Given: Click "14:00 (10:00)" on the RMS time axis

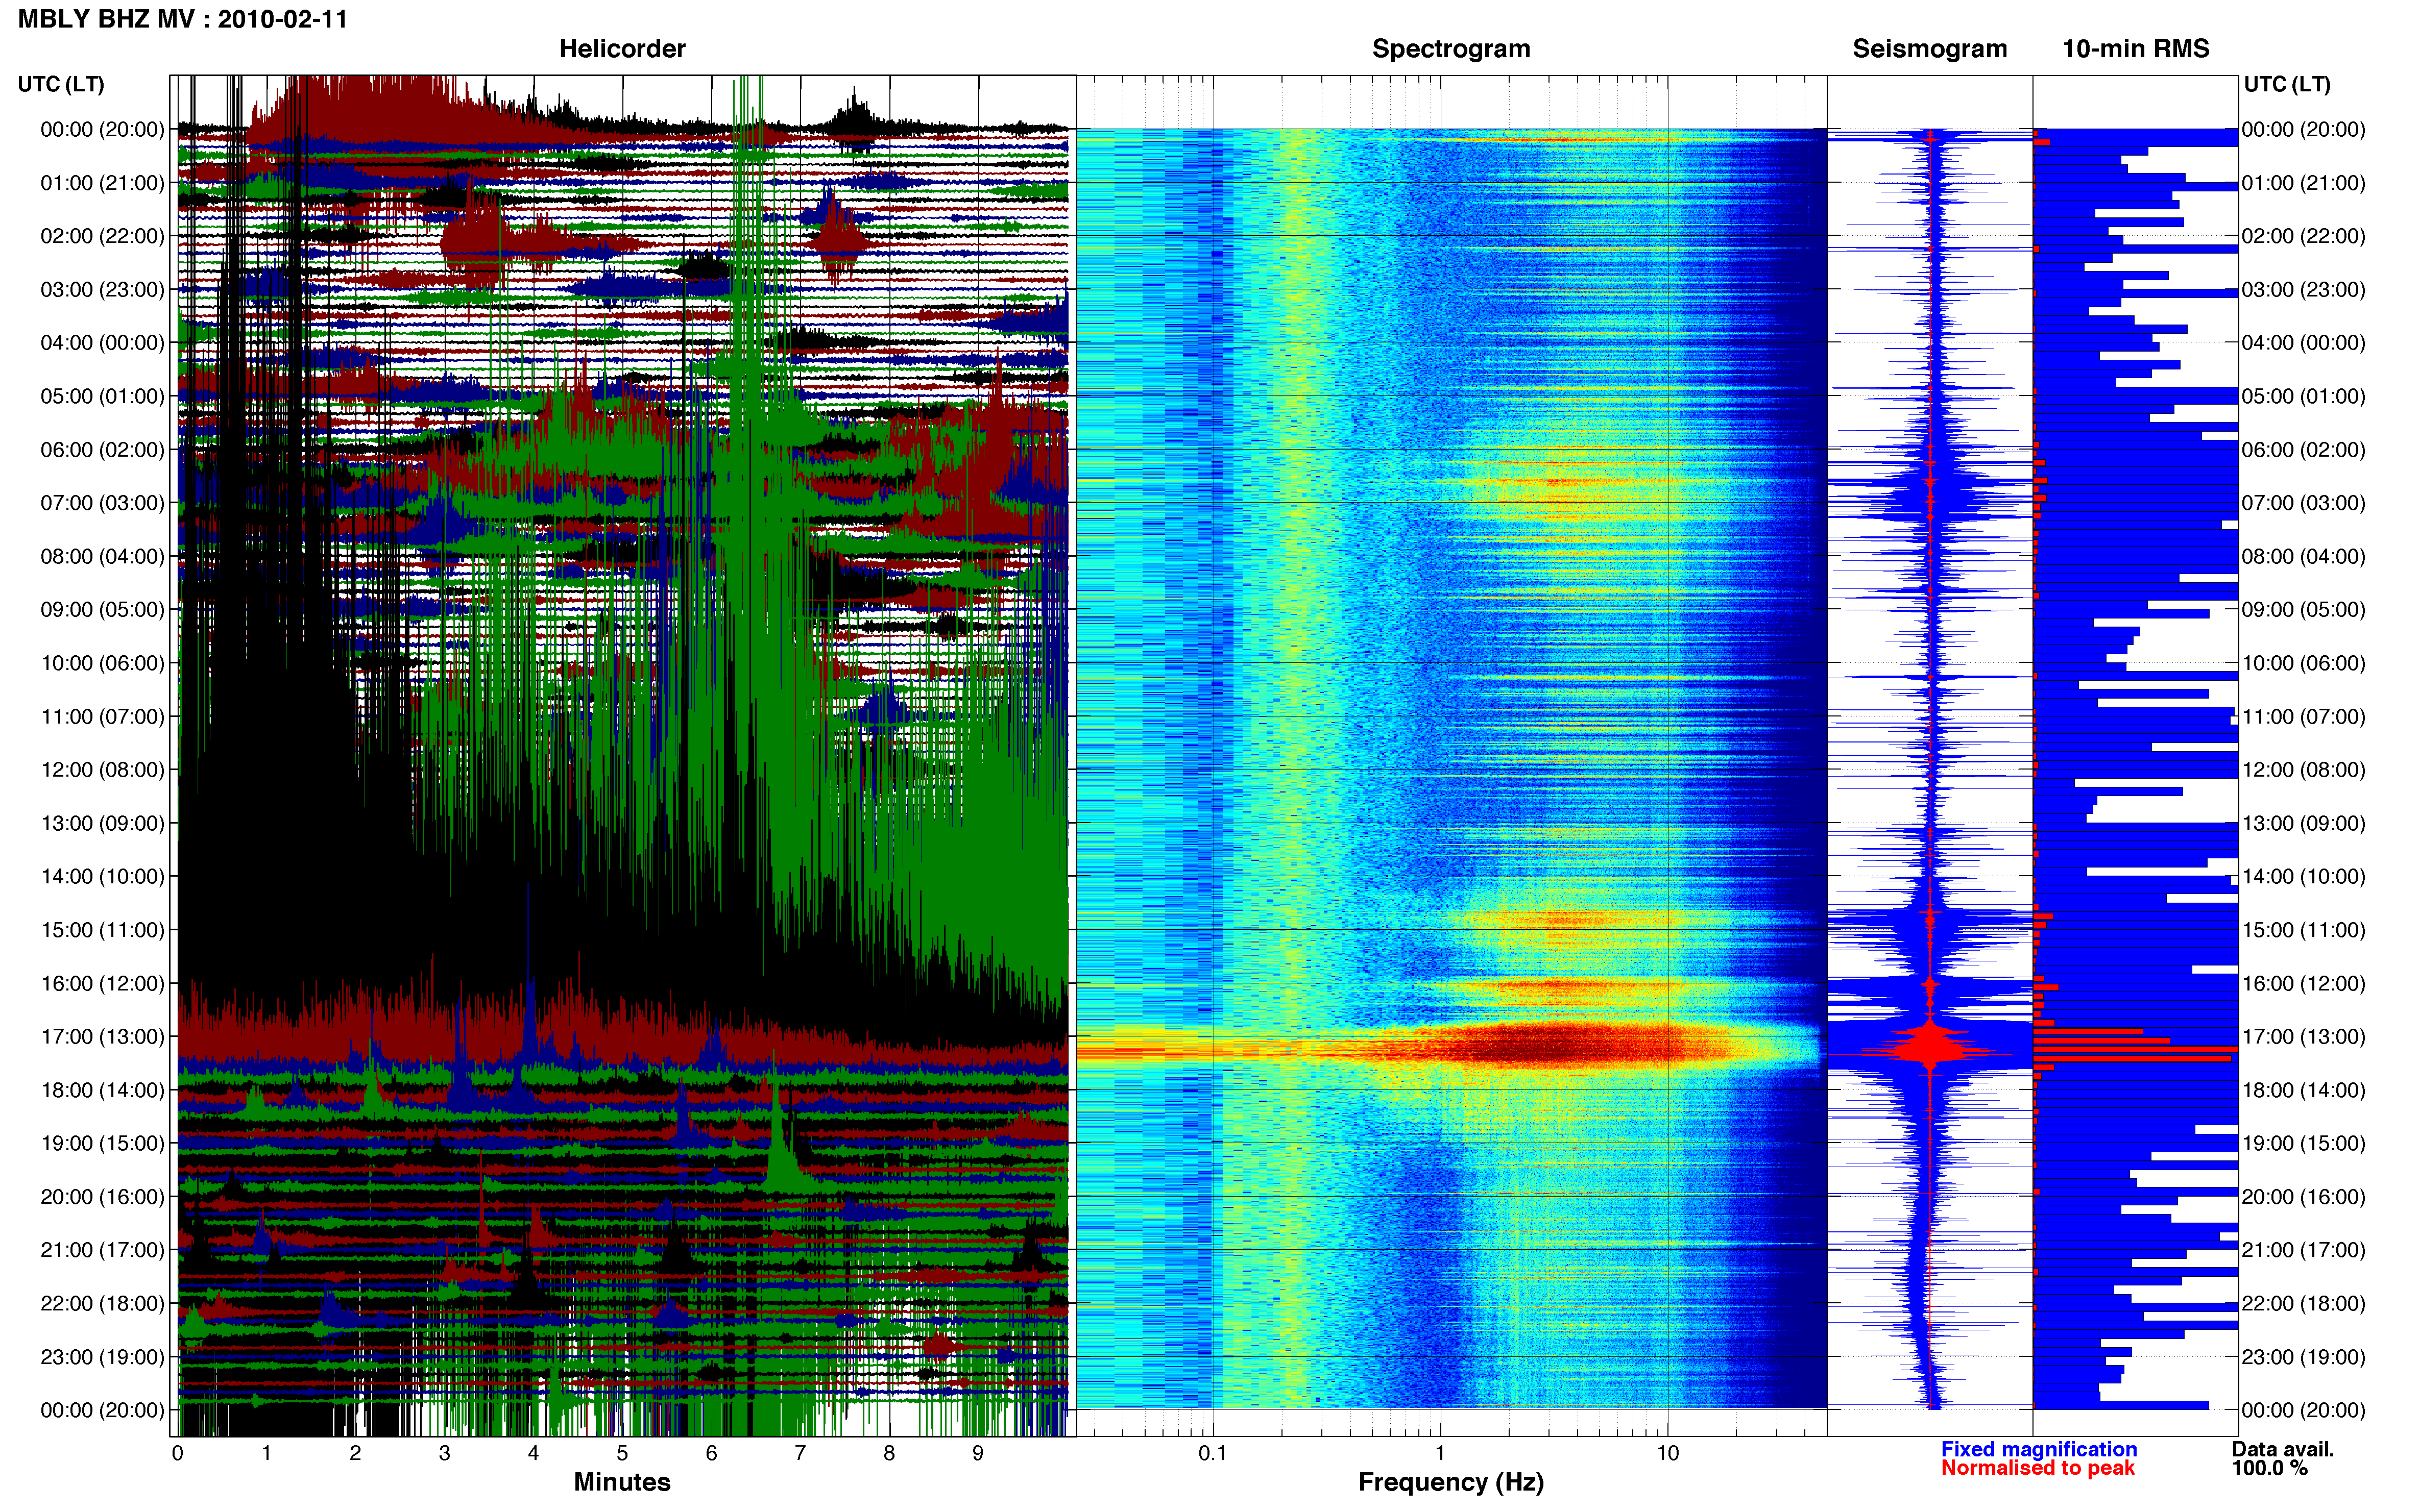Looking at the screenshot, I should tap(2304, 877).
